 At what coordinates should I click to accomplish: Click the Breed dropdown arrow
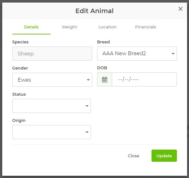pos(173,54)
